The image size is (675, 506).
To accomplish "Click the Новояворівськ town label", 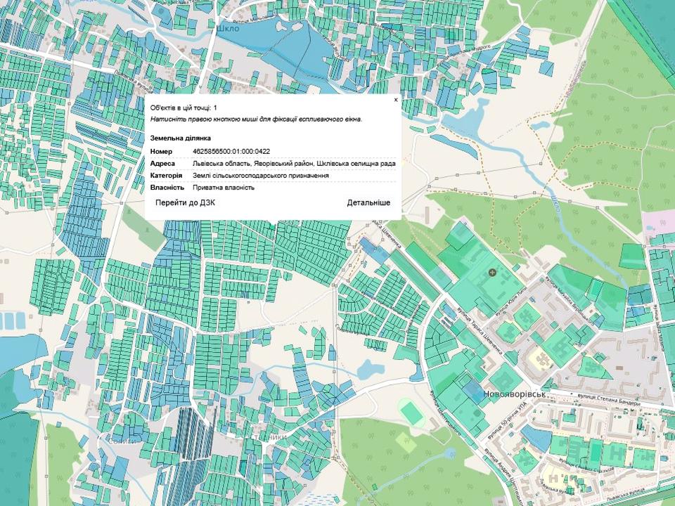I will (515, 395).
